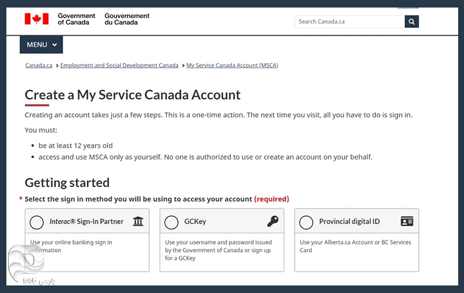Click the Search Canada.ca input field
The image size is (464, 293).
click(x=349, y=21)
